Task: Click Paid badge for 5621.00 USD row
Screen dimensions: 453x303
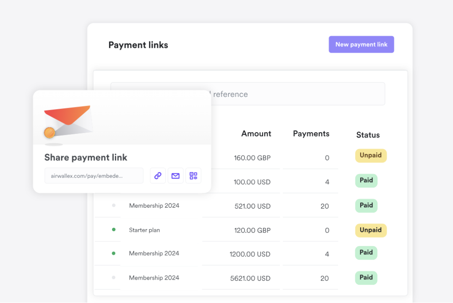Action: [x=366, y=277]
